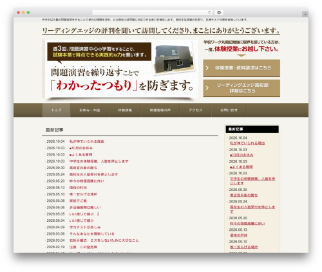Open the 2026.05.13 article in the main list
Viewport: 322px width, 272px height.
[x=78, y=188]
